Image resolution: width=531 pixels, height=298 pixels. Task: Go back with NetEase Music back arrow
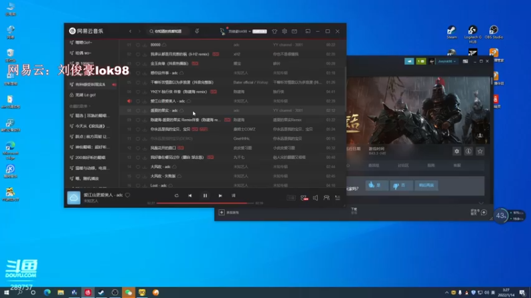pyautogui.click(x=130, y=31)
